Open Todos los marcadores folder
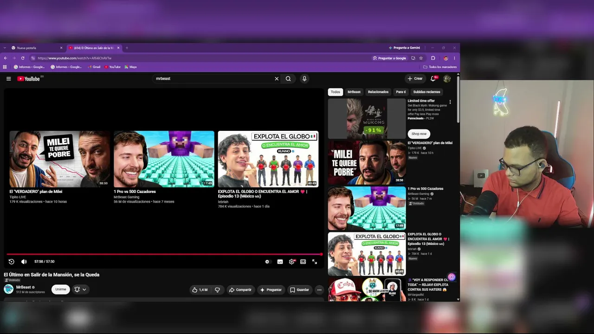This screenshot has height=334, width=594. pyautogui.click(x=440, y=67)
